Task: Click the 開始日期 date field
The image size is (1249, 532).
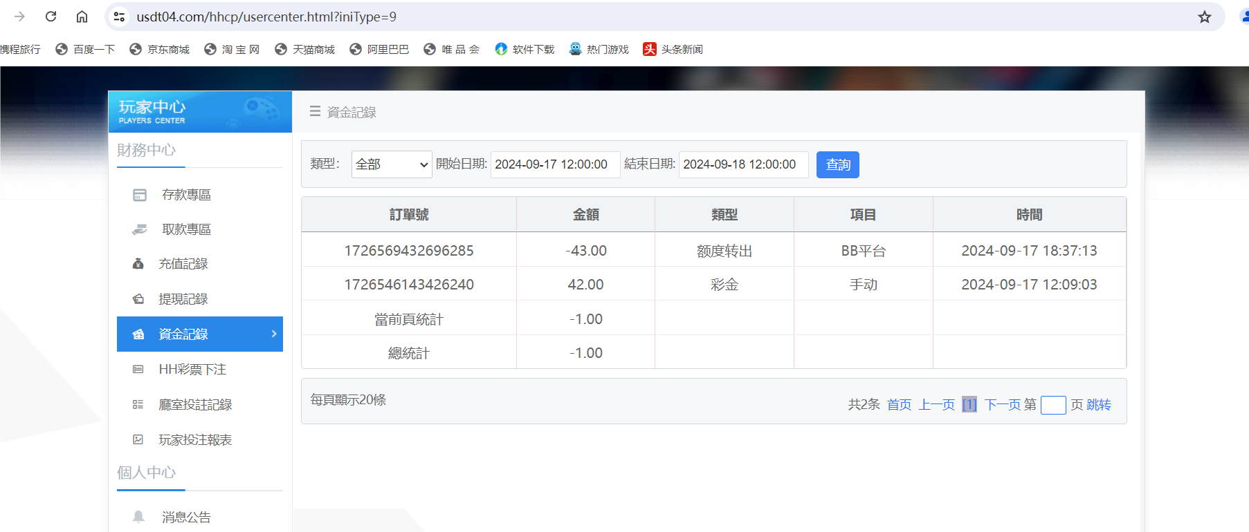Action: 555,164
